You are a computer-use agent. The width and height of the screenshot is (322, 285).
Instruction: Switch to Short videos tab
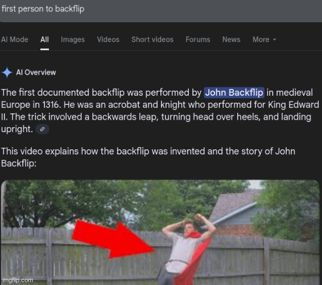pyautogui.click(x=152, y=39)
